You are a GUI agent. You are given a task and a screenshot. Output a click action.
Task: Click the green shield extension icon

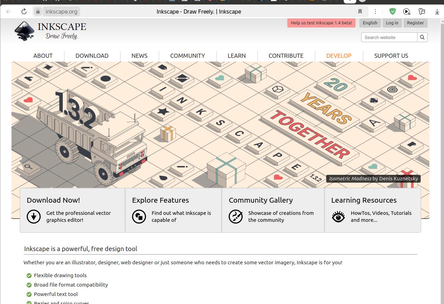(x=392, y=11)
